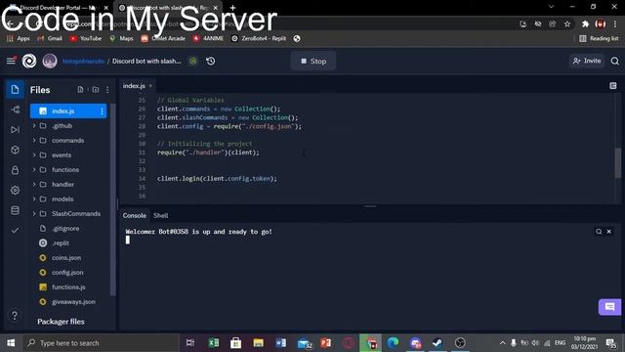
Task: Open Microsoft Edge from the taskbar
Action: click(x=393, y=343)
